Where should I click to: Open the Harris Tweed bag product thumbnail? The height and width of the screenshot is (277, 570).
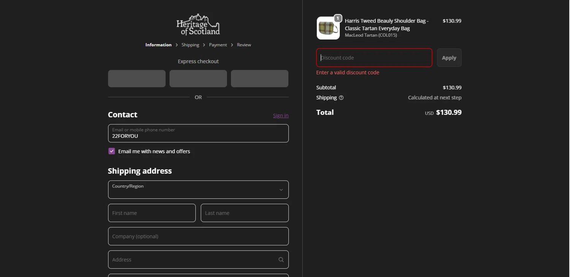coord(328,28)
